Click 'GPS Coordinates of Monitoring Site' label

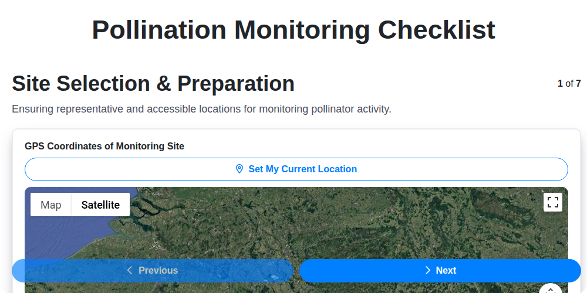(x=104, y=146)
